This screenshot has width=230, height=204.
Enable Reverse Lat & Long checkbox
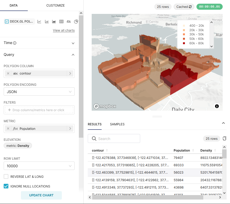6,176
